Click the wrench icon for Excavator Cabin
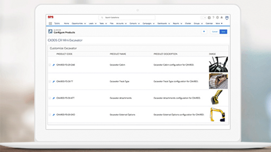 (54, 65)
